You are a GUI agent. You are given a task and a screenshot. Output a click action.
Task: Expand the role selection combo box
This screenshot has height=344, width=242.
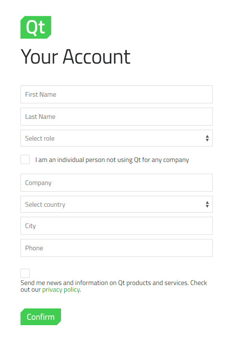pyautogui.click(x=116, y=138)
